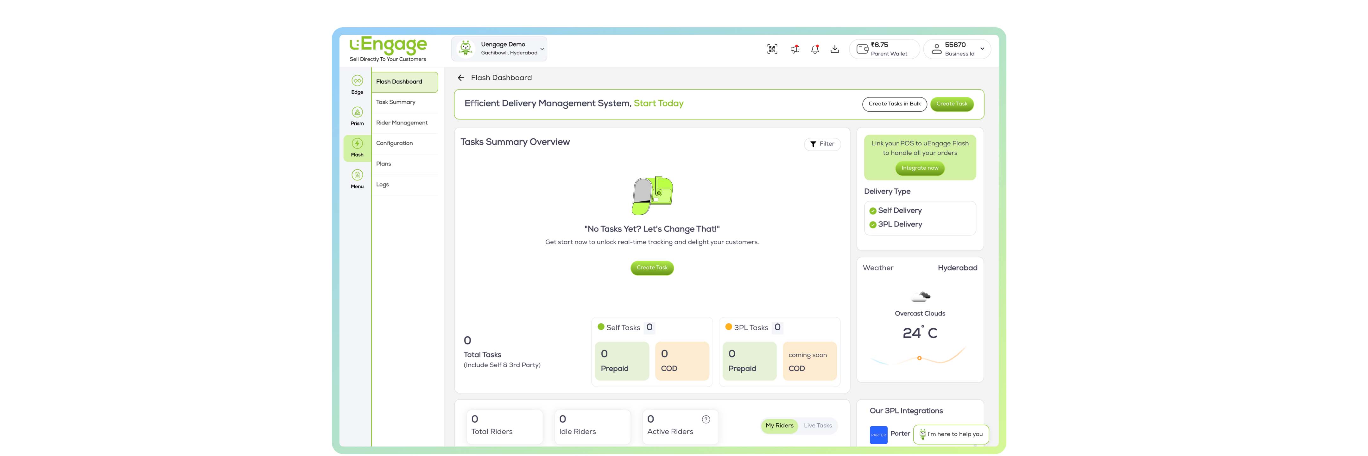This screenshot has width=1368, height=456.
Task: Click the back arrow beside Flash Dashboard
Action: (x=461, y=78)
